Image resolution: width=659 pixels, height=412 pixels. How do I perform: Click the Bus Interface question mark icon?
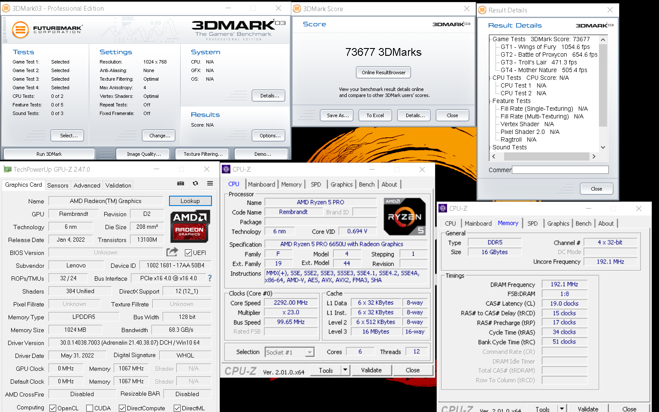[210, 278]
